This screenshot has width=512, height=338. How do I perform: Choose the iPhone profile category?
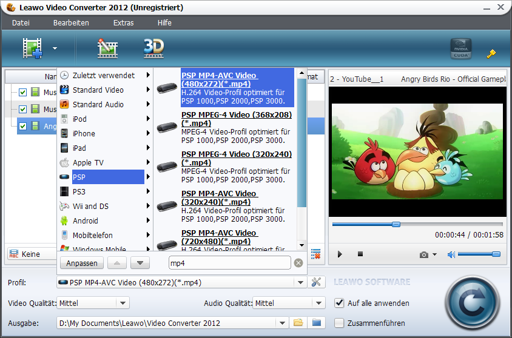click(x=105, y=134)
